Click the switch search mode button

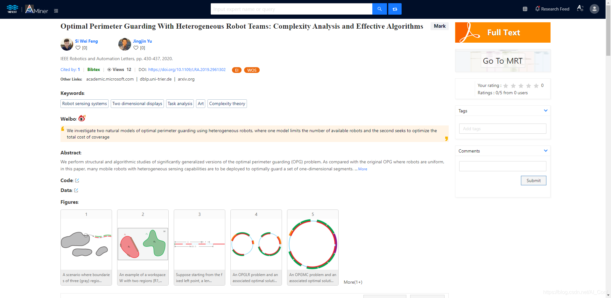tap(395, 9)
